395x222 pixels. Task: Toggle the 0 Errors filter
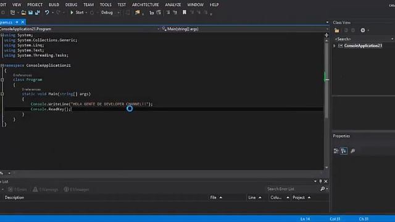click(17, 189)
